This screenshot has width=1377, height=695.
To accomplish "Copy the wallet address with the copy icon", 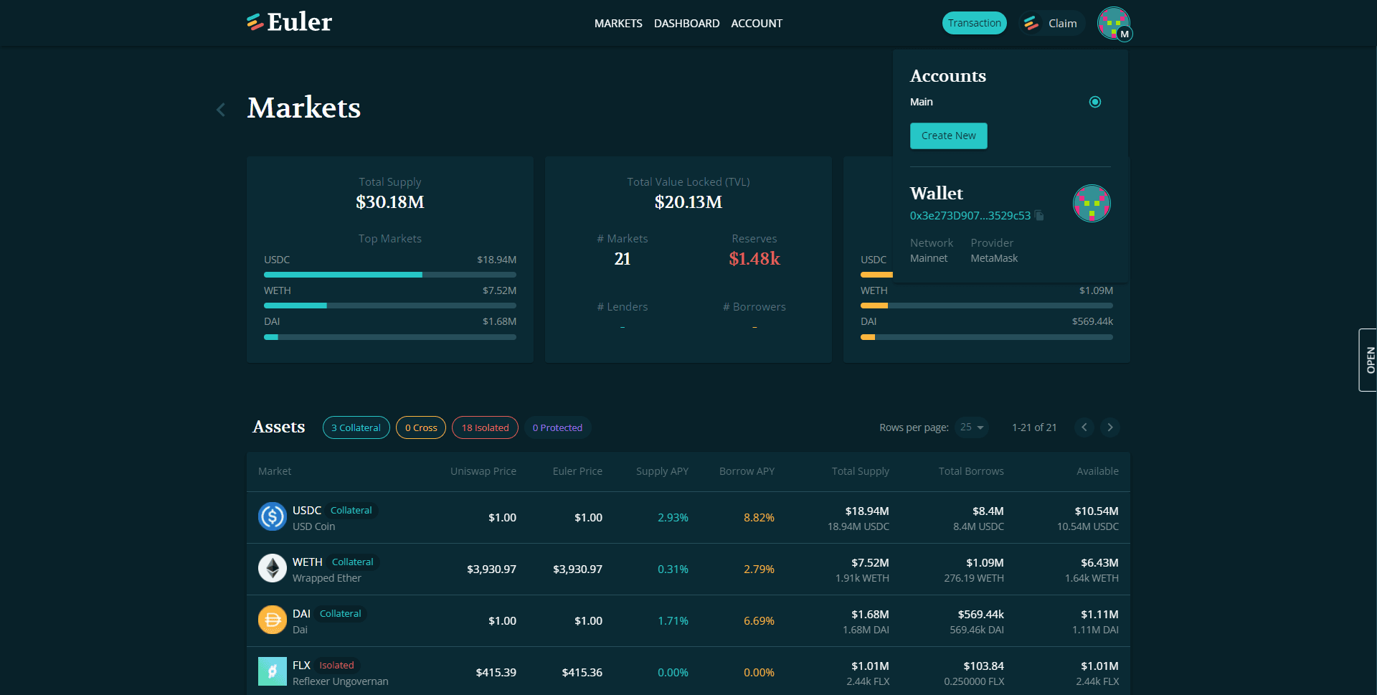I will coord(1039,215).
